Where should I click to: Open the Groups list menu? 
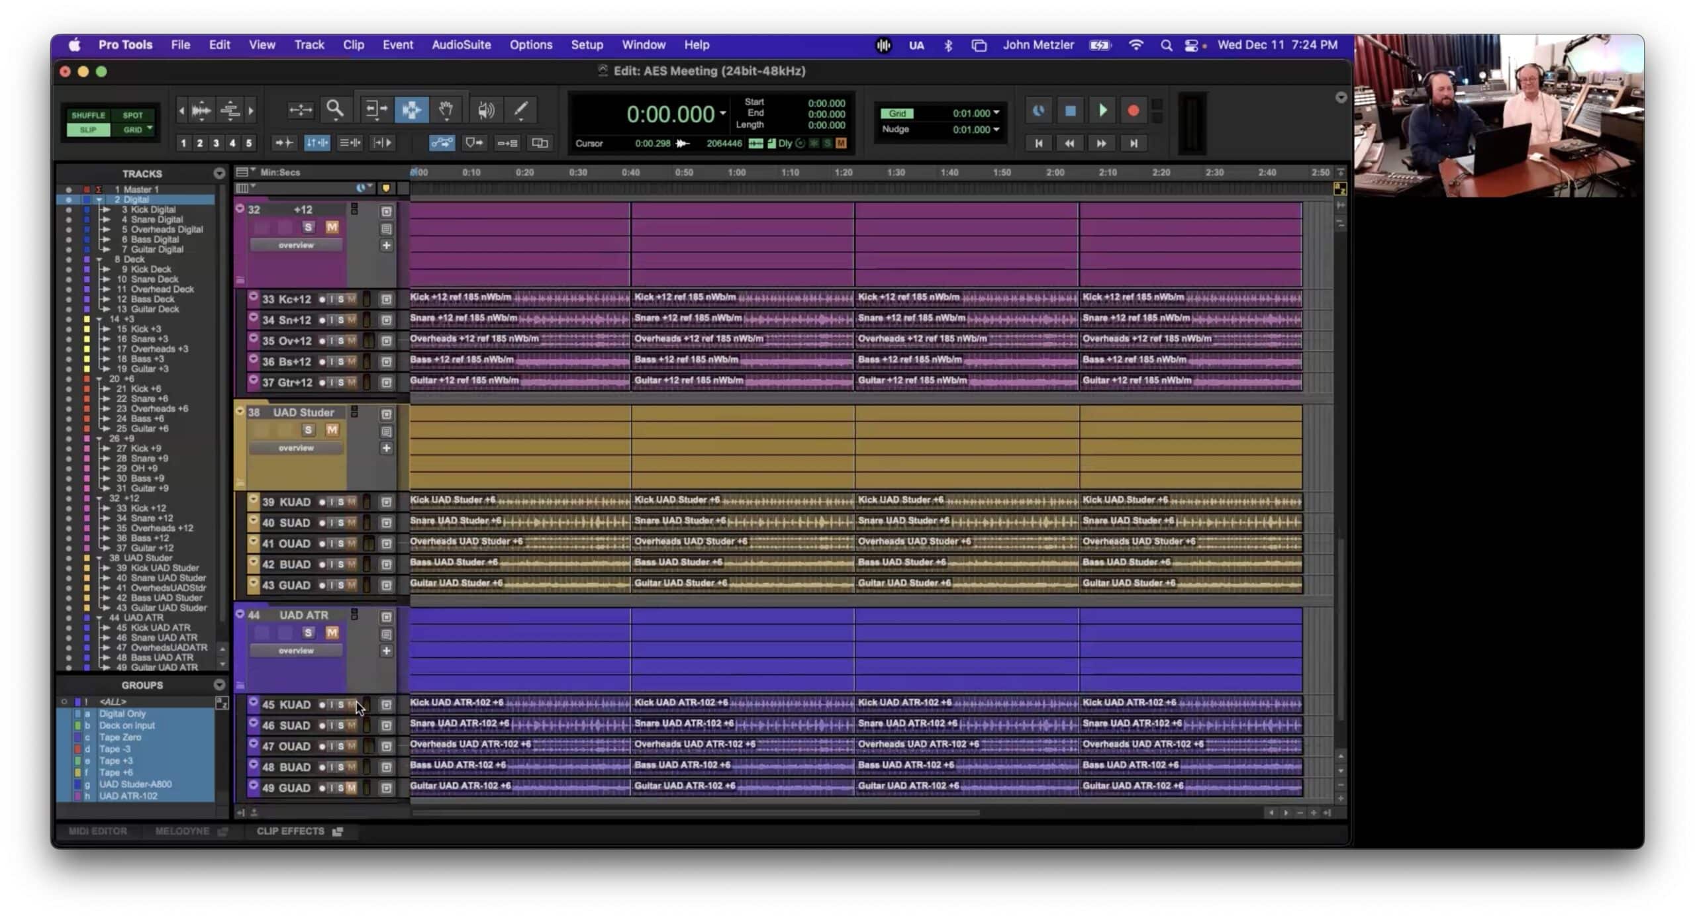[x=219, y=685]
